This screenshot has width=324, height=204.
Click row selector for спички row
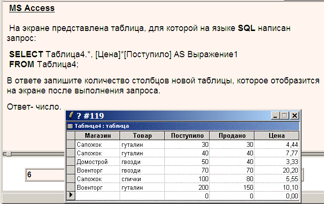(71, 179)
